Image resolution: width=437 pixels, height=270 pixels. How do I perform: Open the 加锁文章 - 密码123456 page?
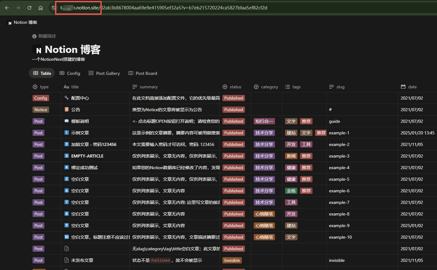click(x=94, y=144)
